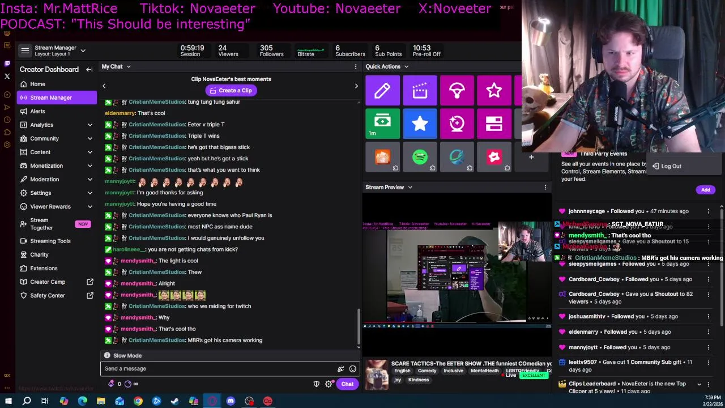Click Log Out in the popup
This screenshot has height=408, width=725.
(x=667, y=166)
